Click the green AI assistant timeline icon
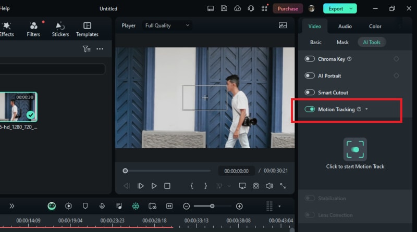 [x=52, y=206]
